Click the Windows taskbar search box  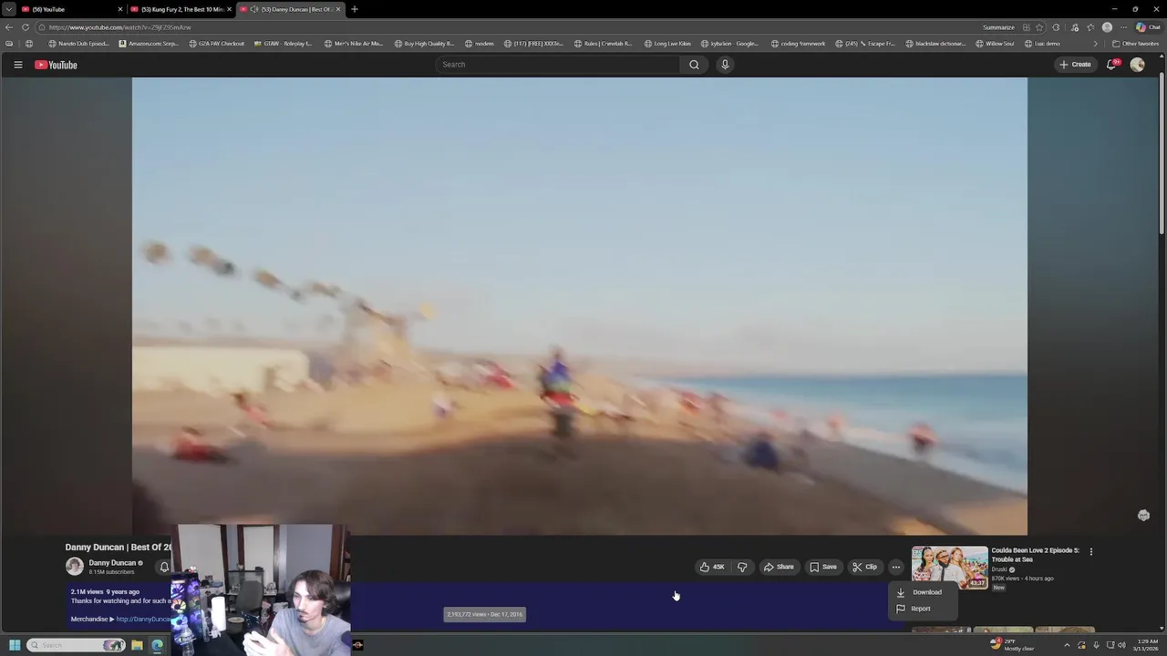77,645
